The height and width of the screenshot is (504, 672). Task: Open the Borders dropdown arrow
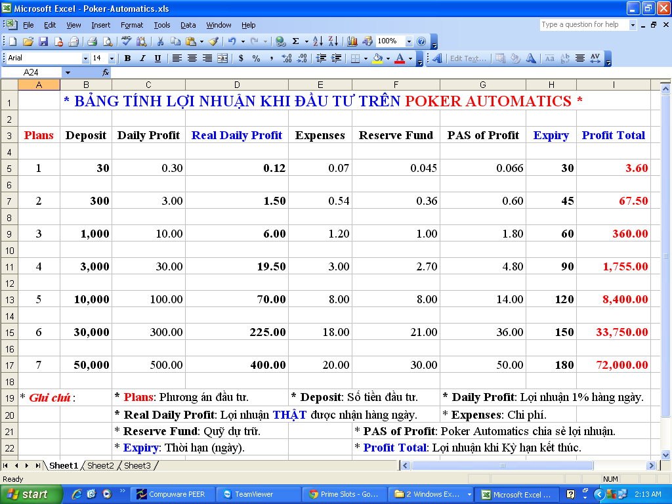pos(366,58)
